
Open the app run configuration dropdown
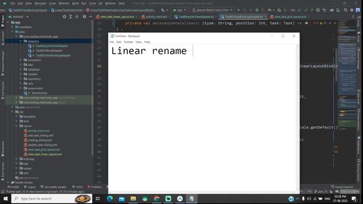click(180, 10)
